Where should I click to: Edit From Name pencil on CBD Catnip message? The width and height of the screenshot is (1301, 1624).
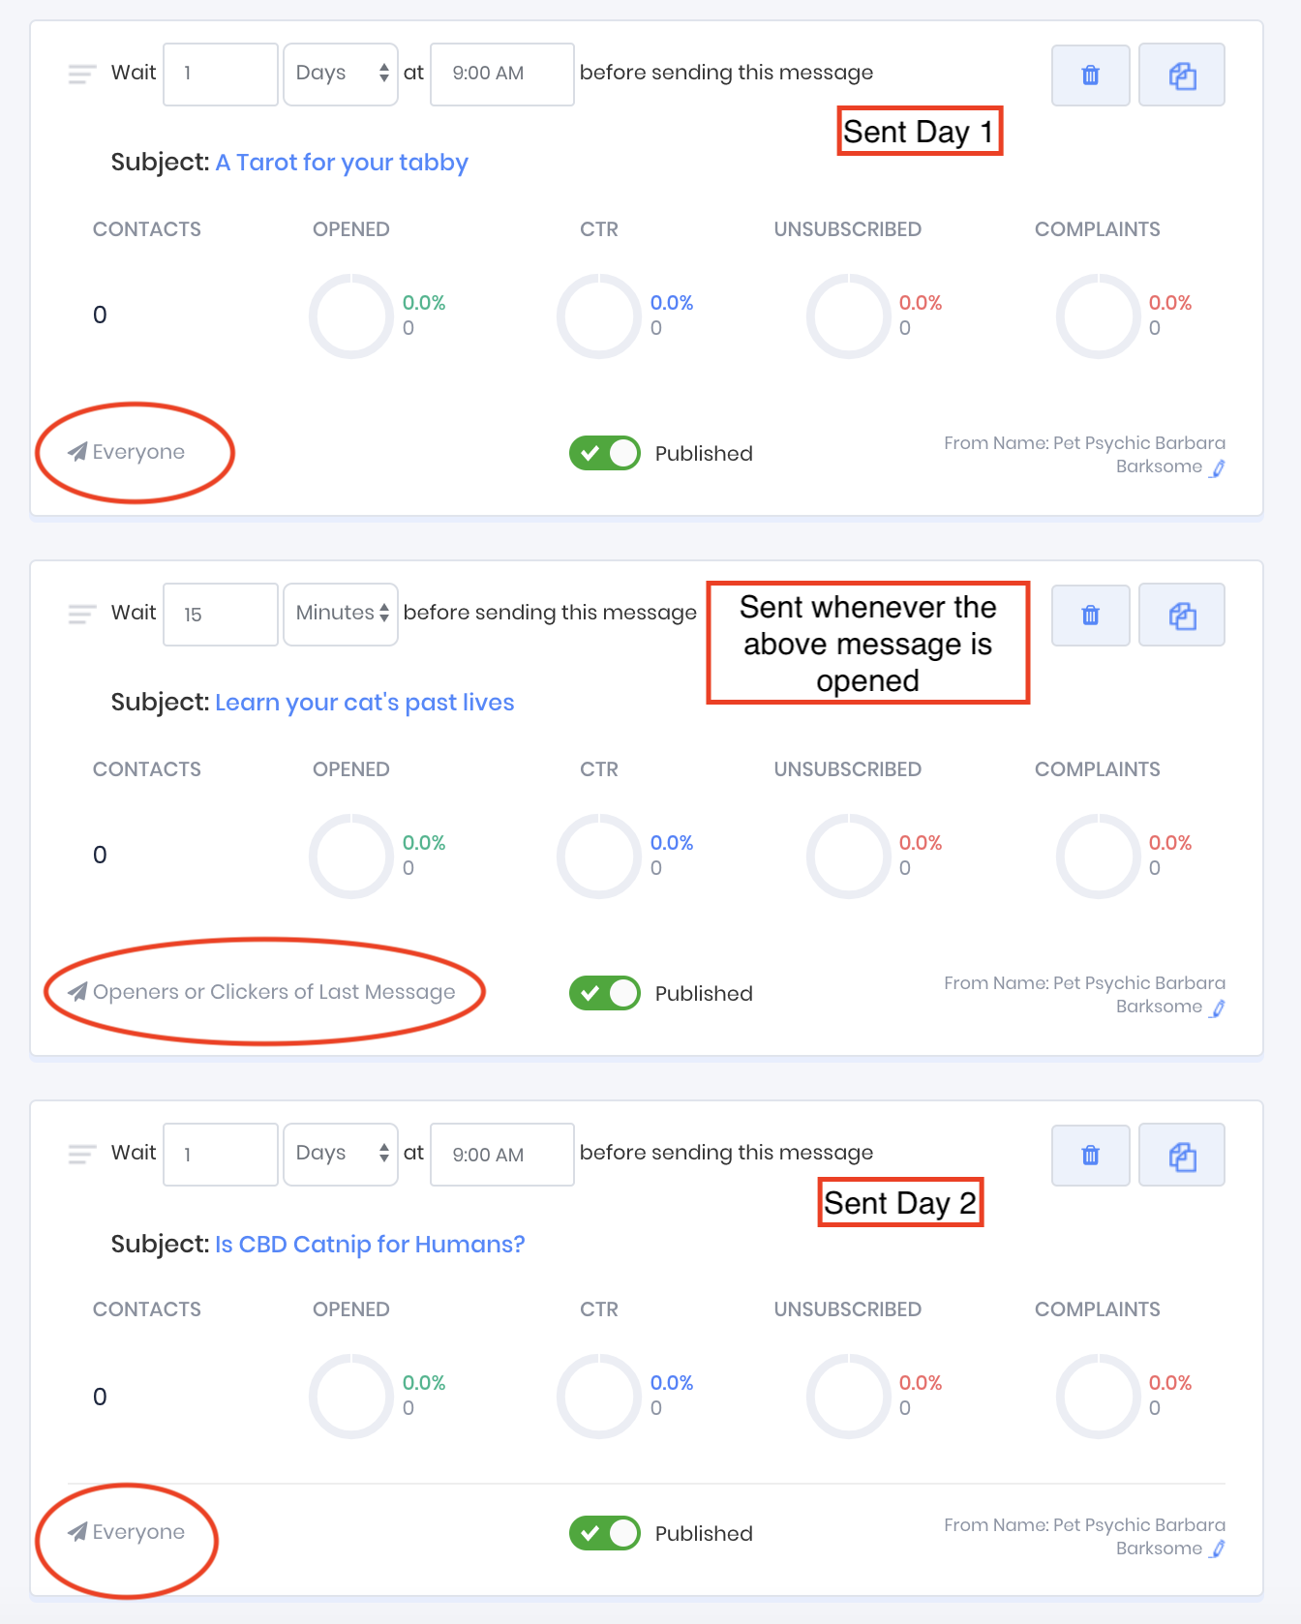tap(1218, 1549)
